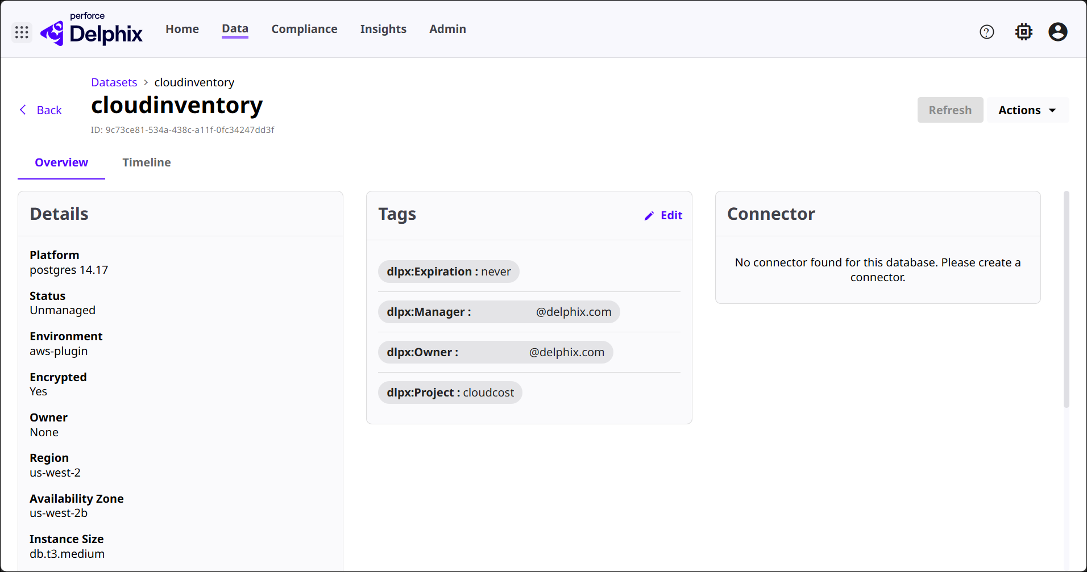Open the Home menu item
Viewport: 1087px width, 572px height.
click(x=182, y=29)
